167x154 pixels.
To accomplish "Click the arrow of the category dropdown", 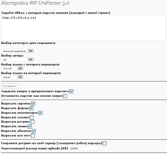I will [31, 51].
